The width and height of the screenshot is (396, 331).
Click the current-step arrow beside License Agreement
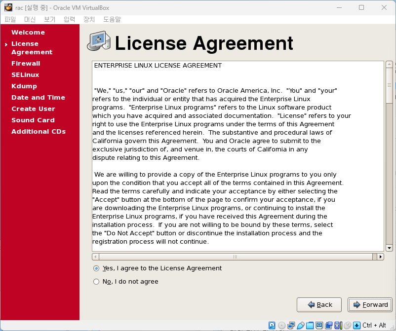point(6,45)
